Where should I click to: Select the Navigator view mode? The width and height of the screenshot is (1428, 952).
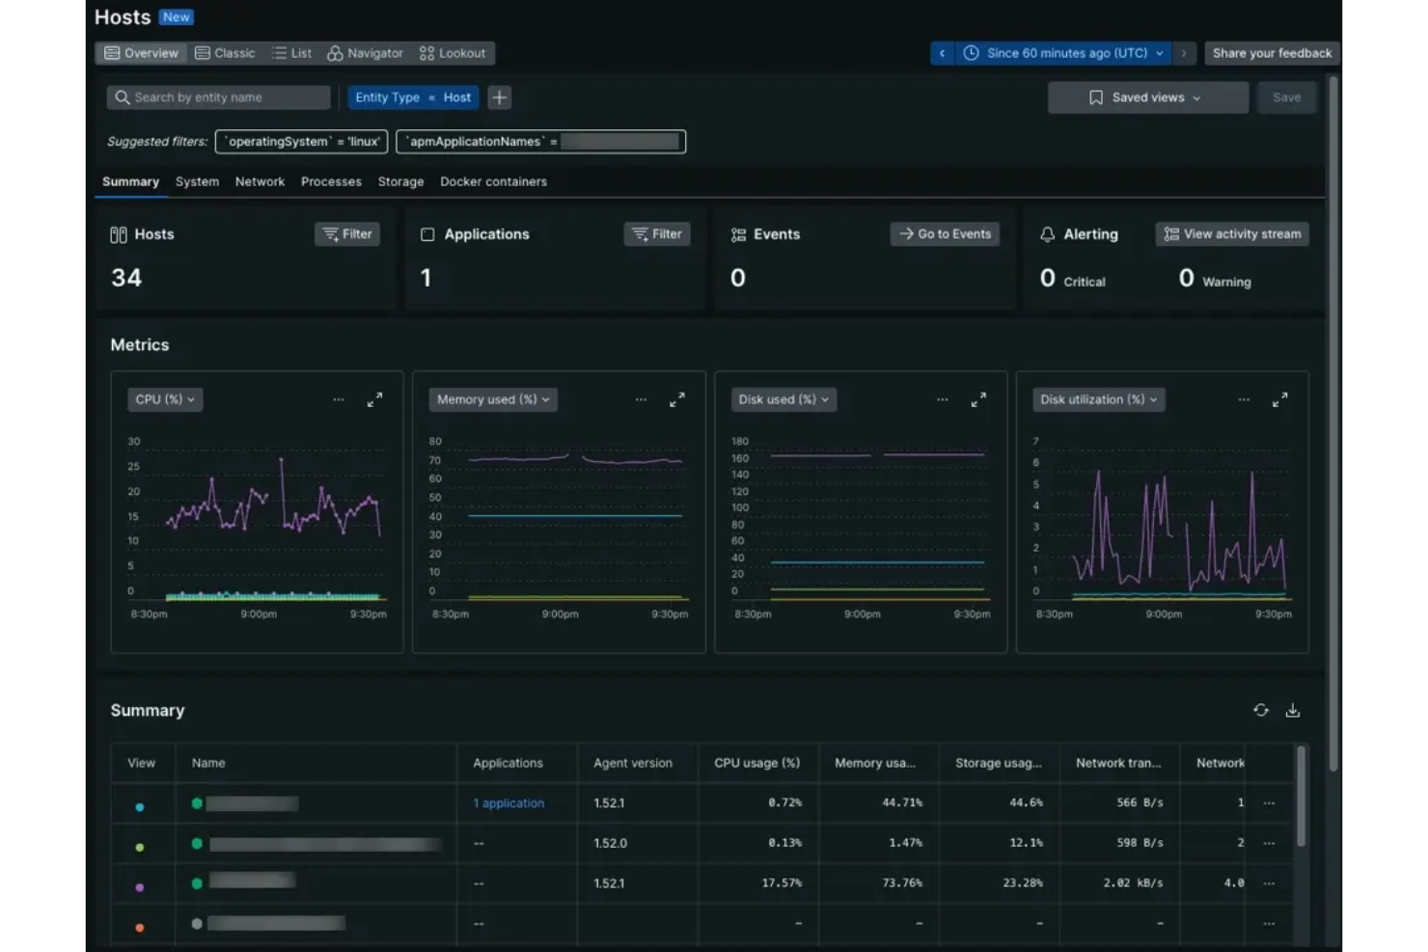click(365, 53)
